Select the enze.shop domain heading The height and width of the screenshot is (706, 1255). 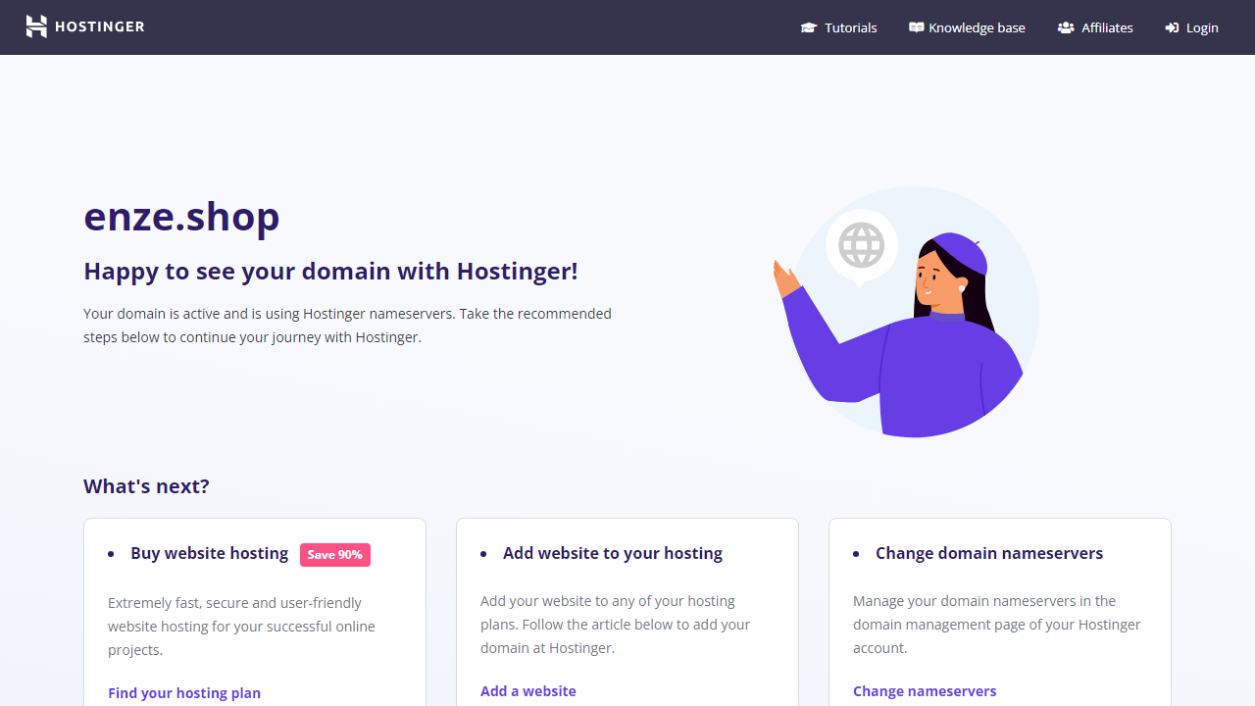point(181,216)
